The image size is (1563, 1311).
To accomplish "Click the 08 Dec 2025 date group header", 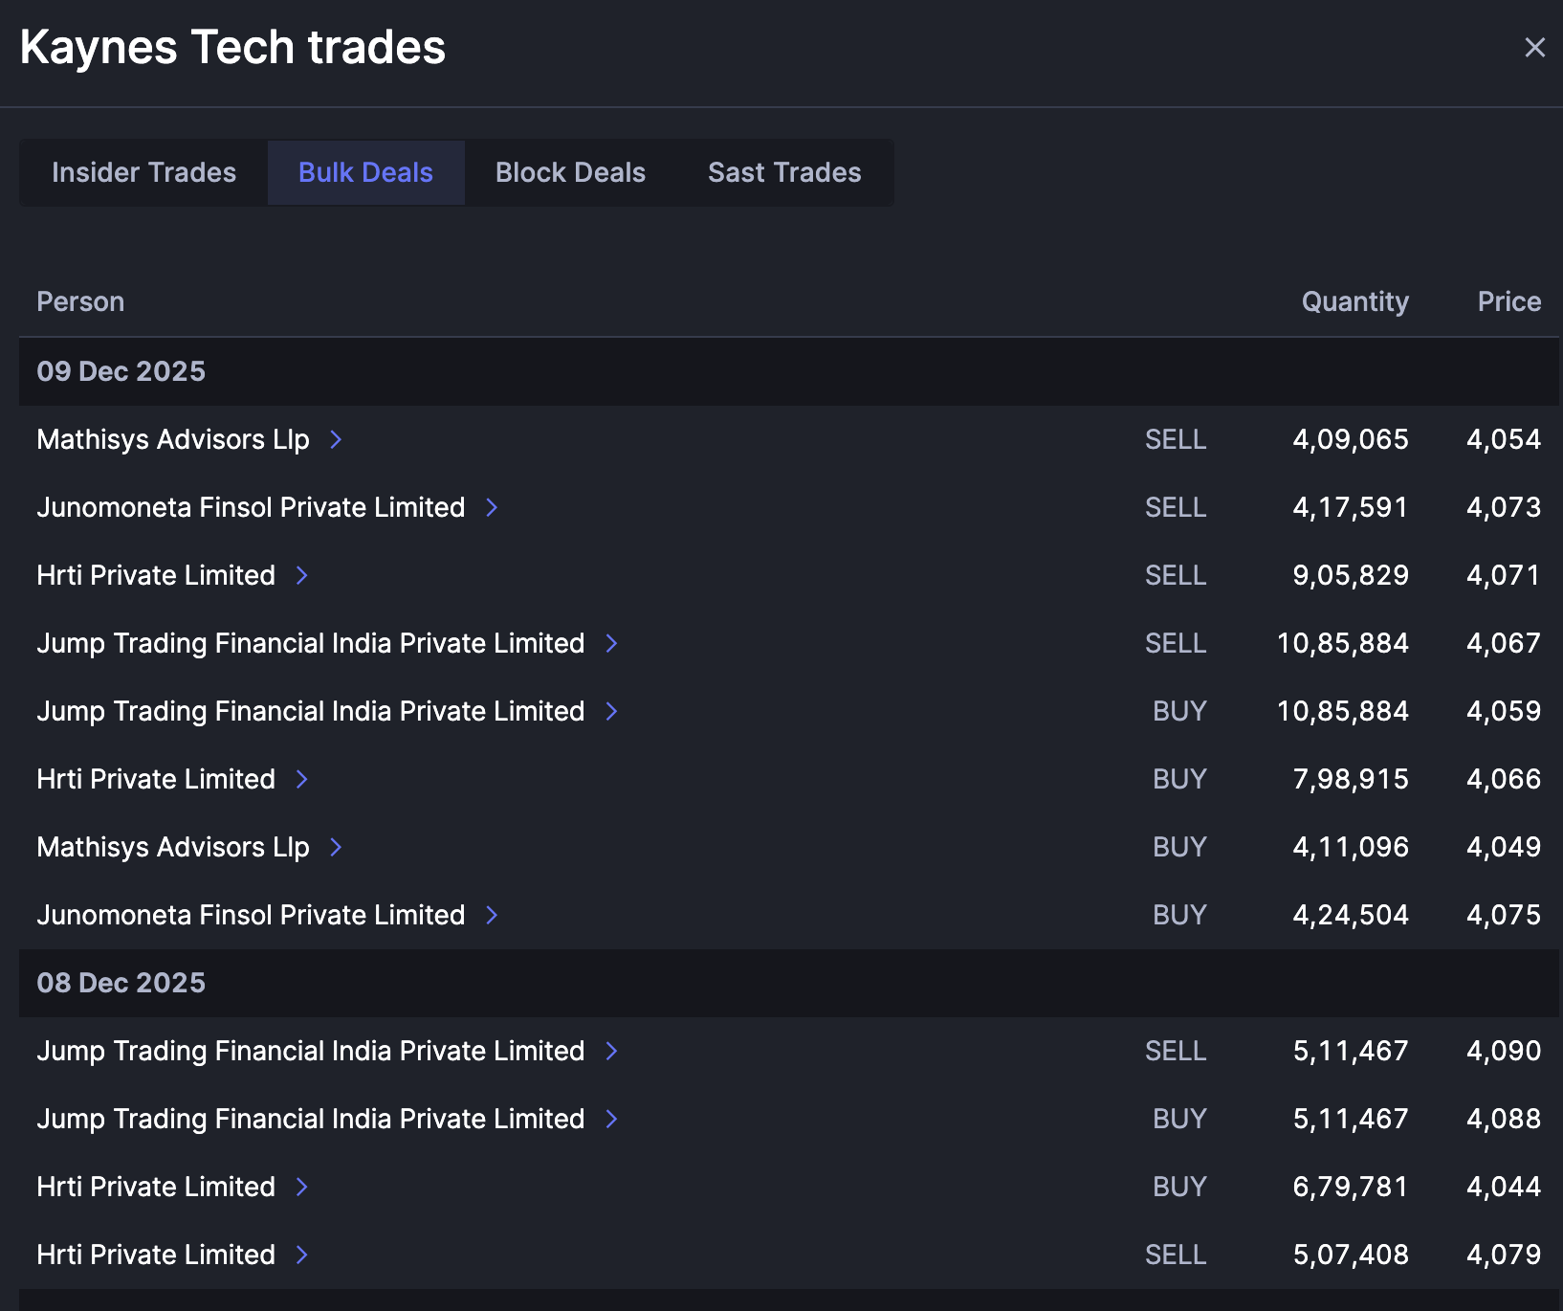I will tap(121, 983).
